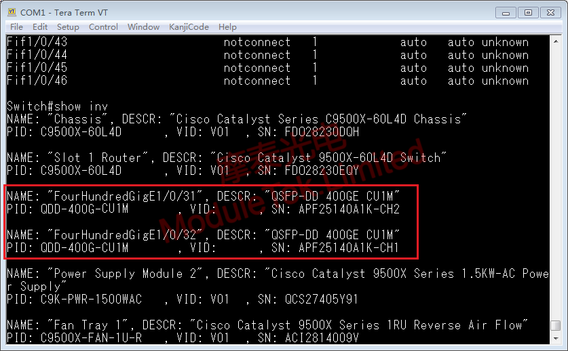Screen dimensions: 568x351
Task: Open the Setup menu
Action: [68, 27]
